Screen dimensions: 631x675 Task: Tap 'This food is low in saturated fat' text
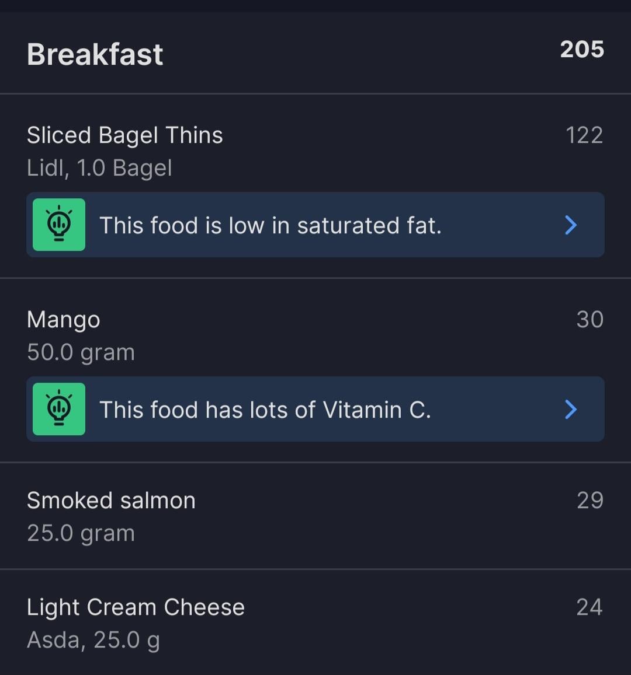(271, 225)
